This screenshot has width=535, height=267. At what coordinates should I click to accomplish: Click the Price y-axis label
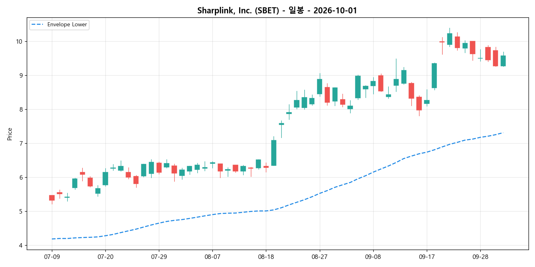click(x=10, y=134)
